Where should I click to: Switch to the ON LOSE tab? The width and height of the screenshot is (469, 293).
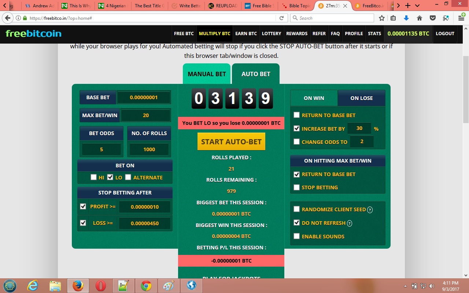coord(362,98)
